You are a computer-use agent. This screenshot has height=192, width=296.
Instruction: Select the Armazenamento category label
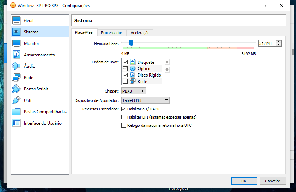[x=39, y=55]
